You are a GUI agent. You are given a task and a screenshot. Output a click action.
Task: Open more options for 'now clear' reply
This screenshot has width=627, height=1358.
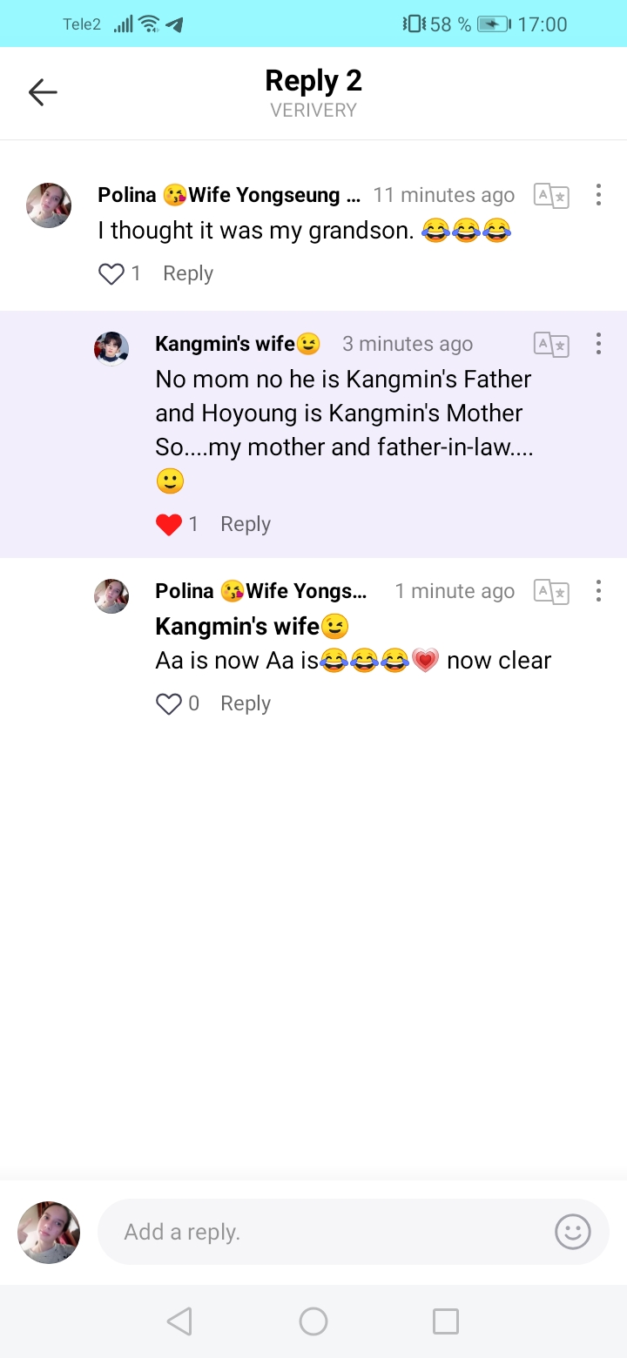598,591
